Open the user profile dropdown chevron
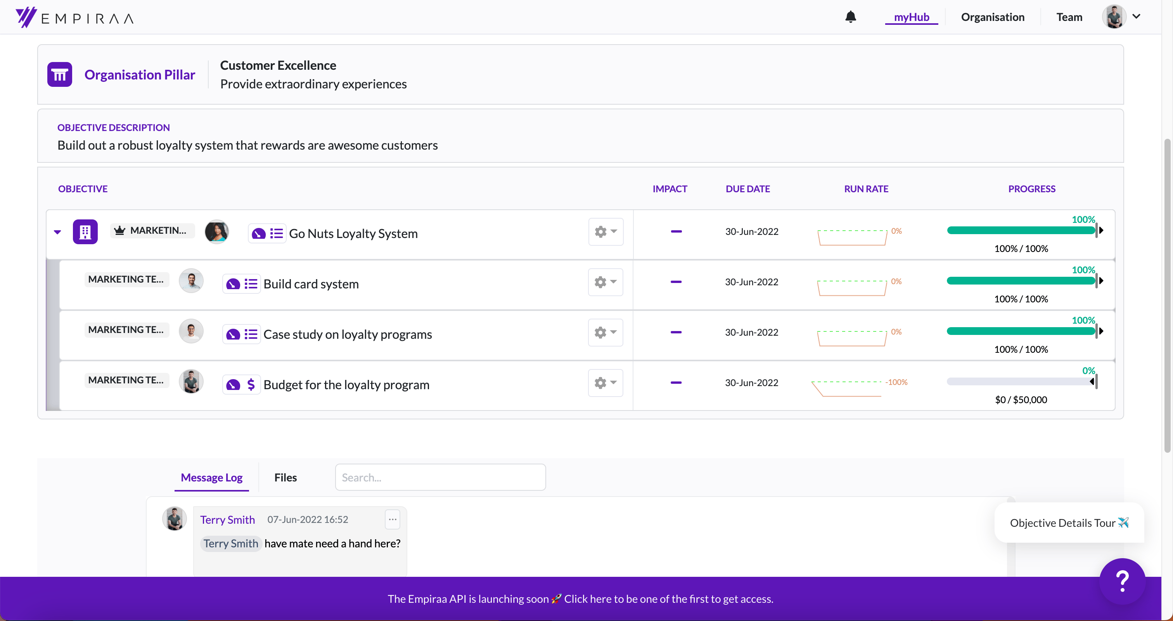The height and width of the screenshot is (621, 1173). tap(1137, 16)
